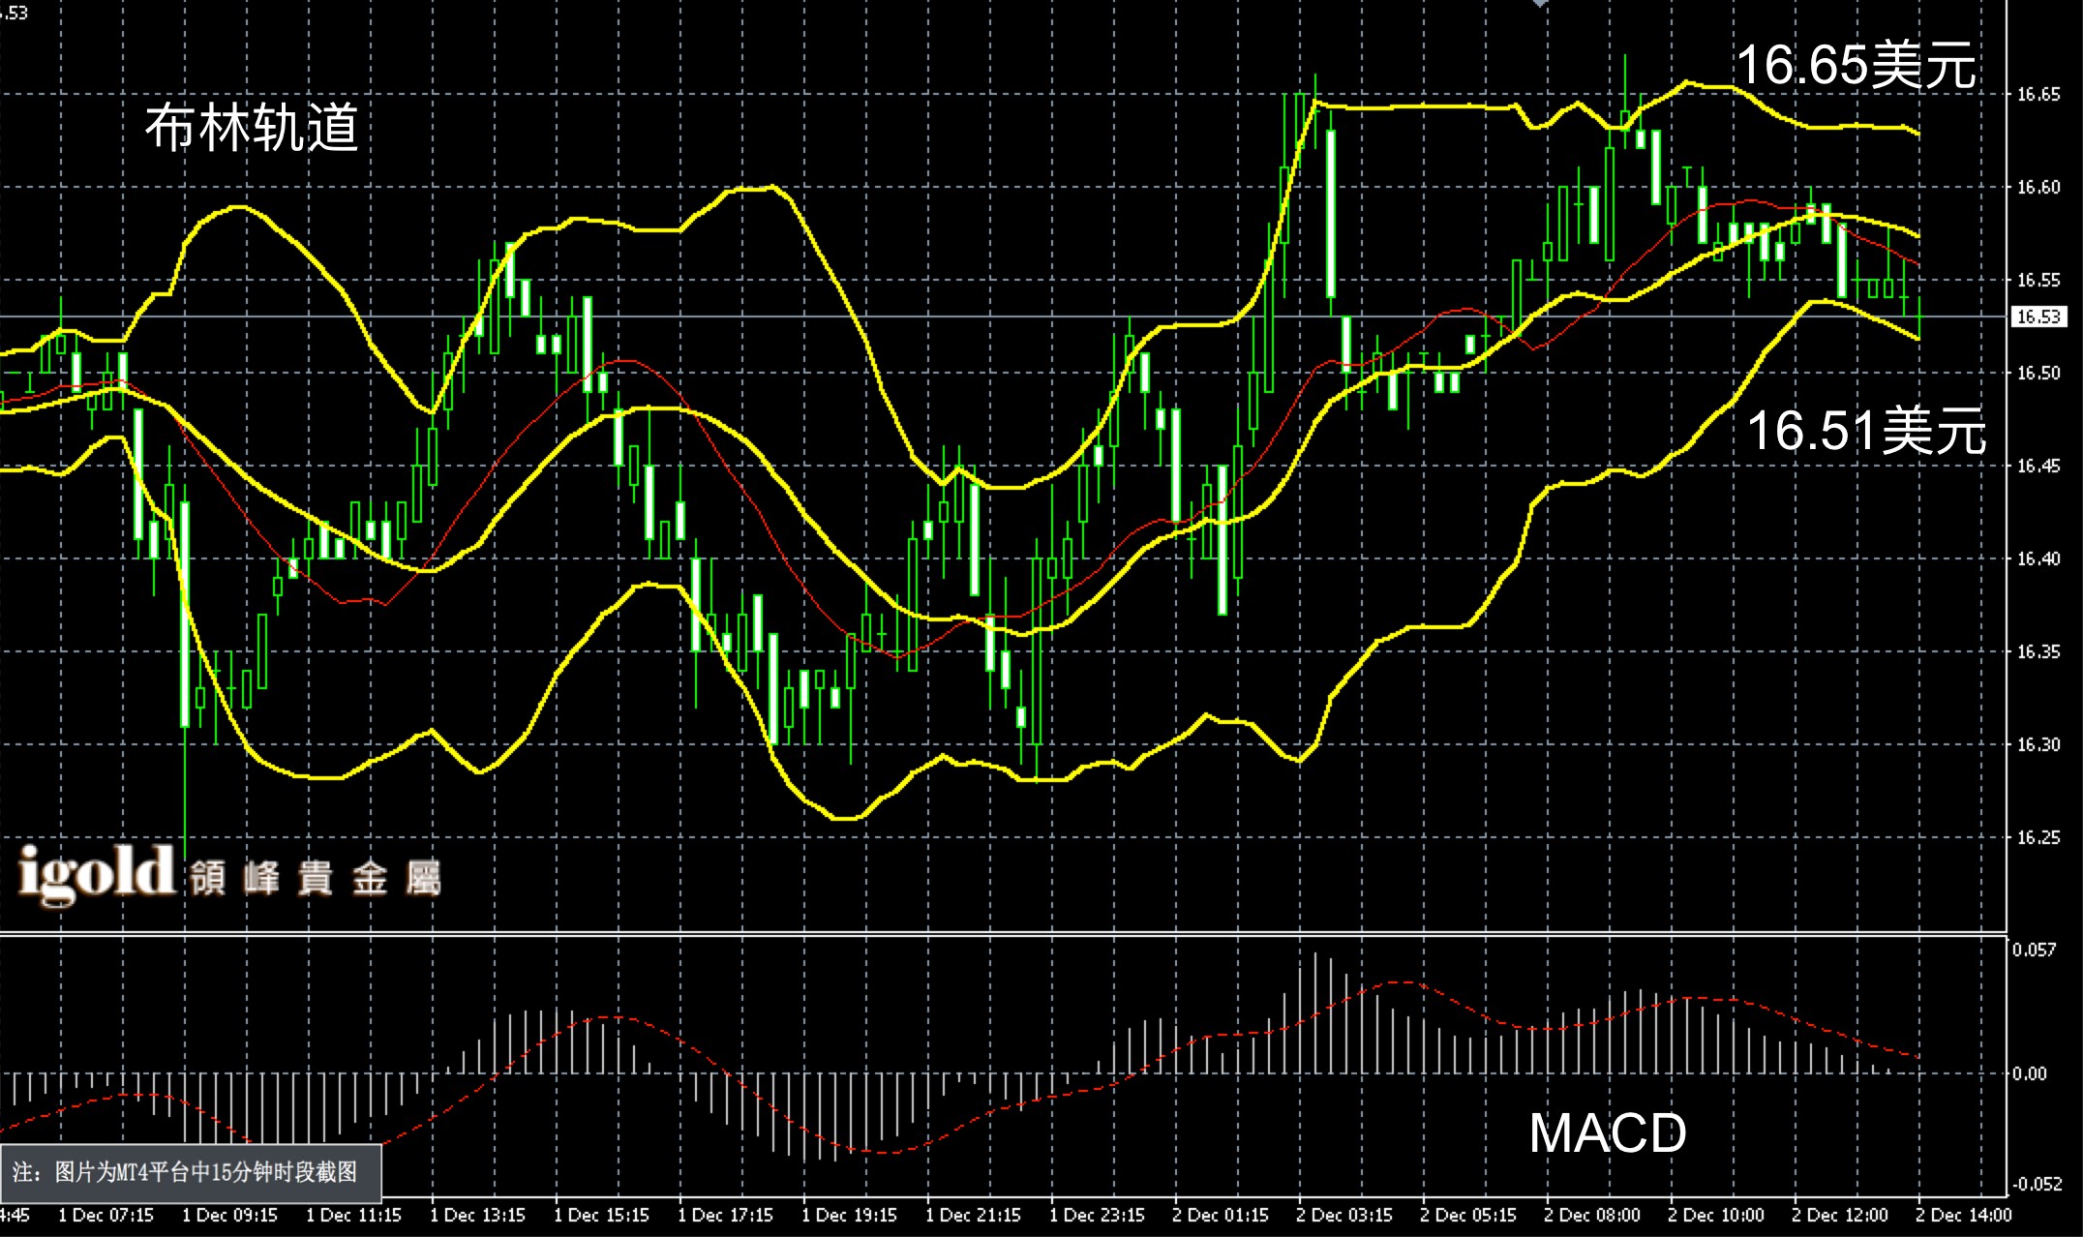Select the 16.51美元 annotation label

[1866, 430]
